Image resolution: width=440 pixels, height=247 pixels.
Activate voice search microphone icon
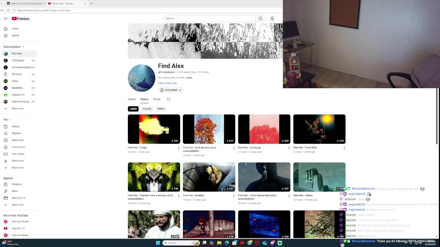[x=272, y=19]
